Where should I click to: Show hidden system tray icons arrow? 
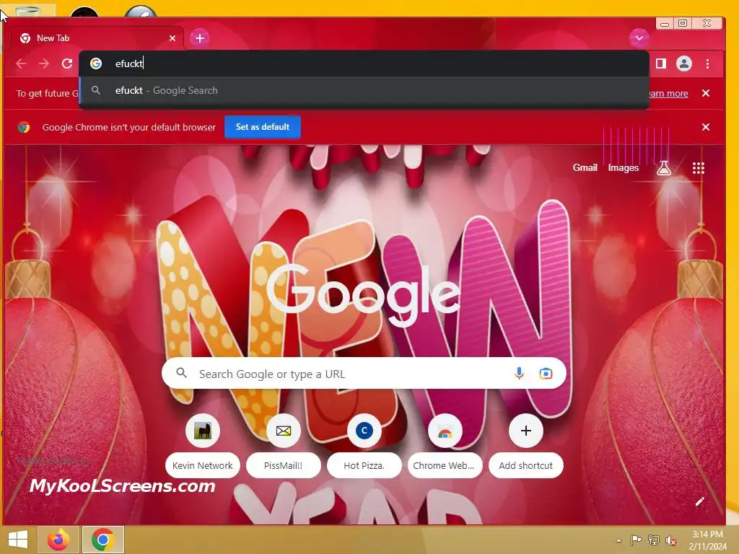click(618, 540)
